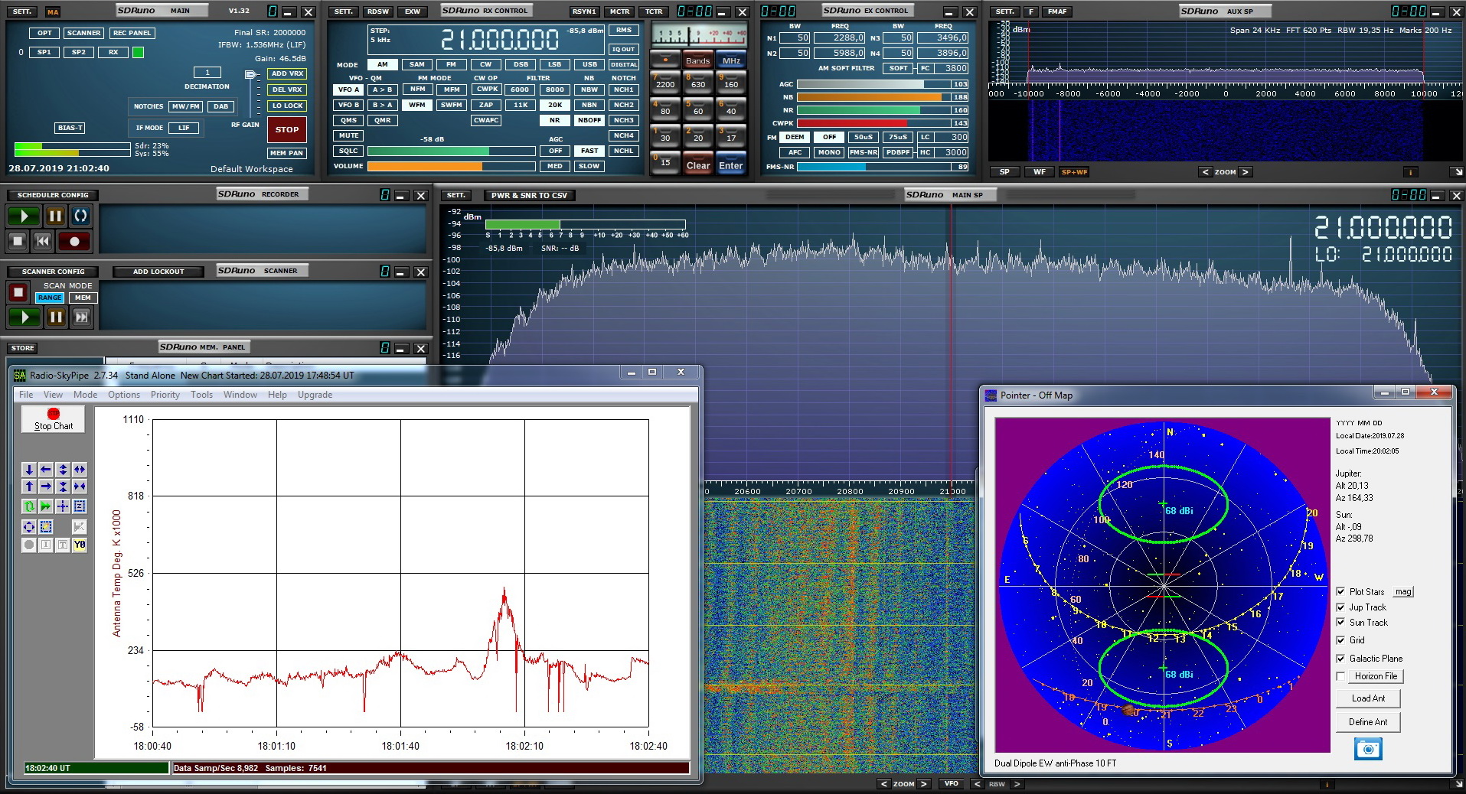This screenshot has width=1466, height=794.
Task: Click ADD LOCKOUT in the Scanner panel
Action: (x=158, y=272)
